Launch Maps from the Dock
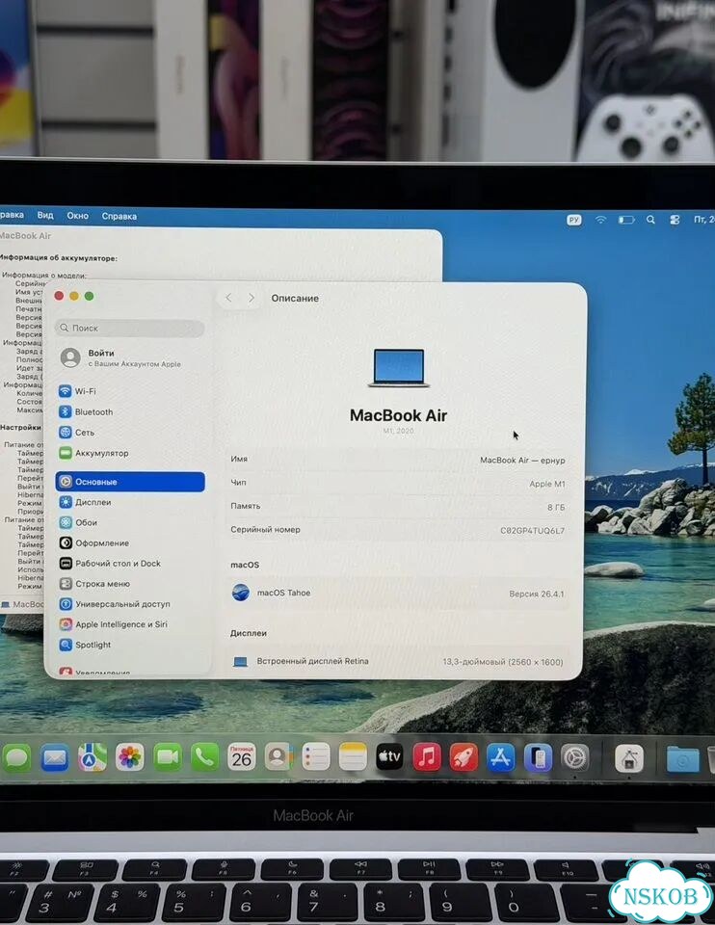Viewport: 715px width, 925px height. pos(93,757)
